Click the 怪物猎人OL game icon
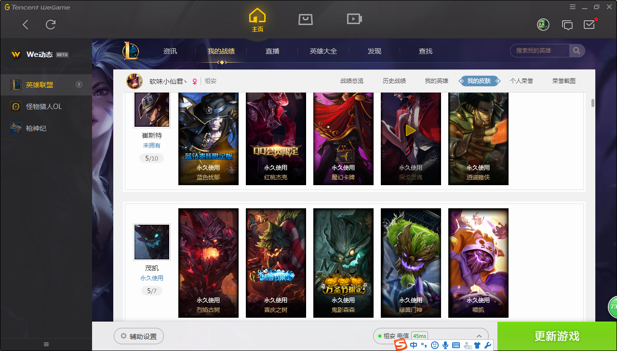Viewport: 617px width, 351px height. click(16, 107)
